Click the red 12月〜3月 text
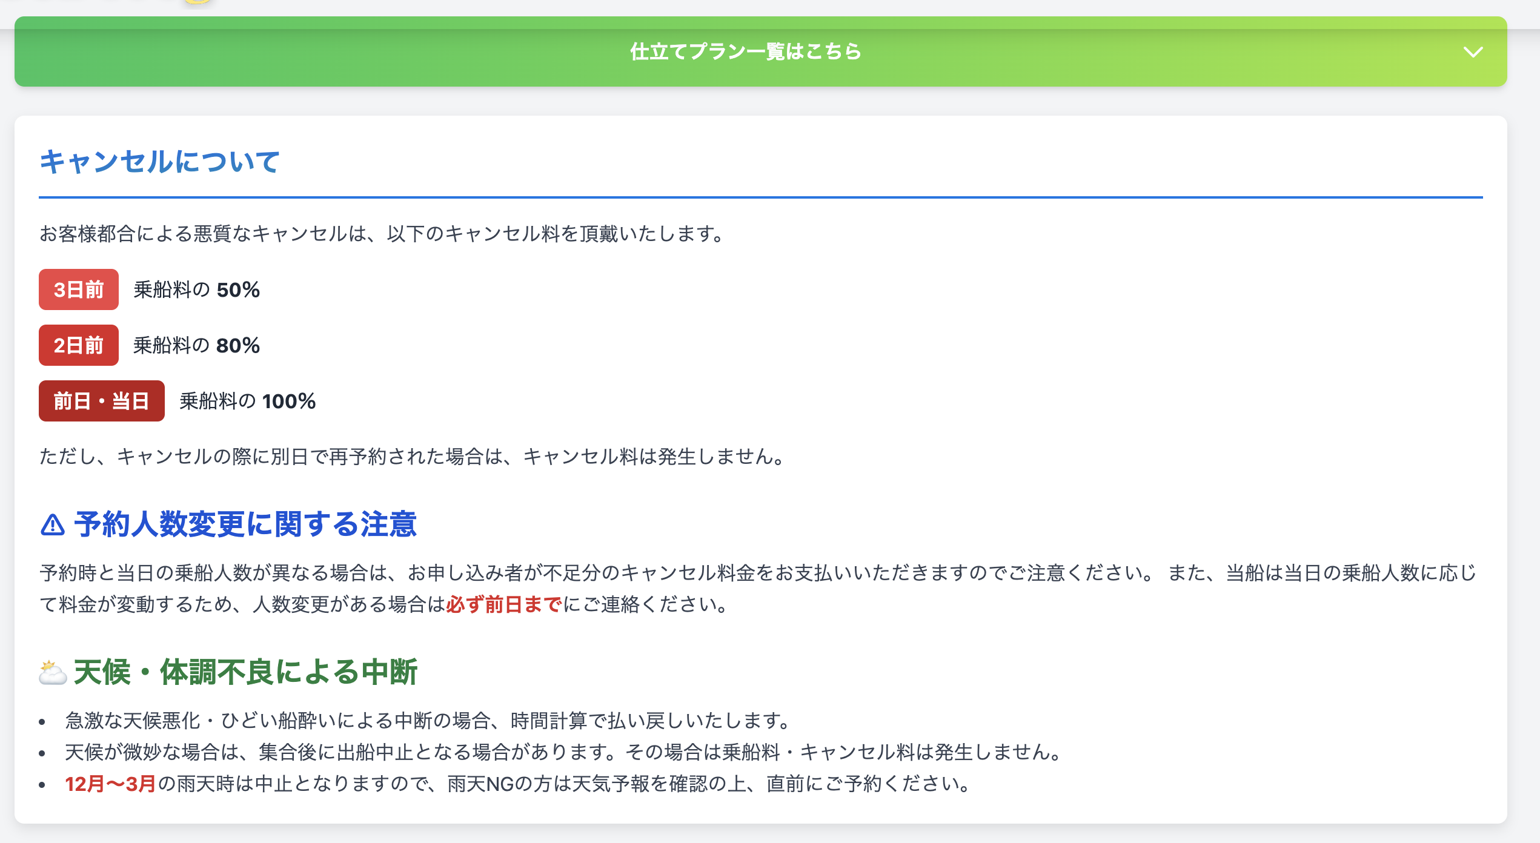The height and width of the screenshot is (843, 1540). coord(111,784)
